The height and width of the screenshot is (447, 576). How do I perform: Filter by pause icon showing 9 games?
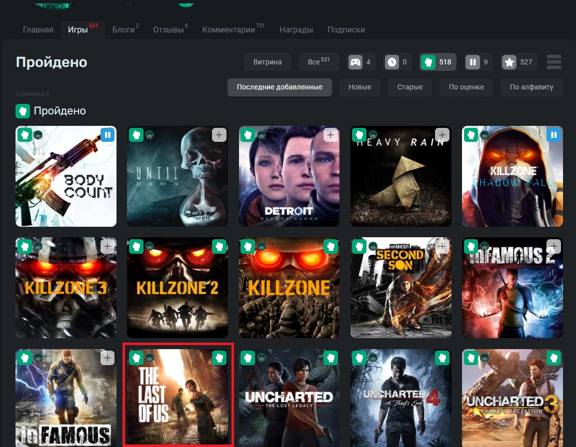pyautogui.click(x=478, y=62)
